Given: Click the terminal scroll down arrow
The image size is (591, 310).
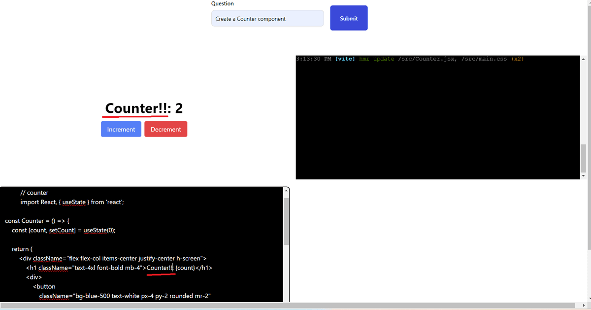Looking at the screenshot, I should click(583, 175).
